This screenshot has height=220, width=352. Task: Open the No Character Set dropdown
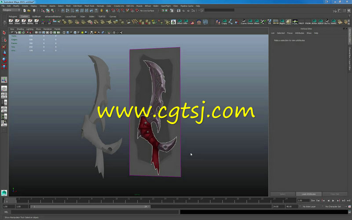point(333,206)
